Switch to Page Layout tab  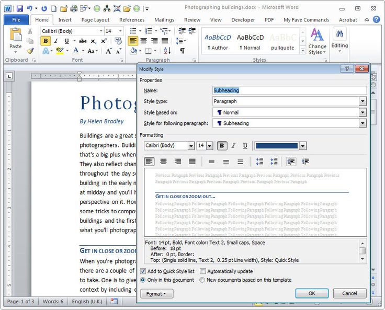(95, 20)
